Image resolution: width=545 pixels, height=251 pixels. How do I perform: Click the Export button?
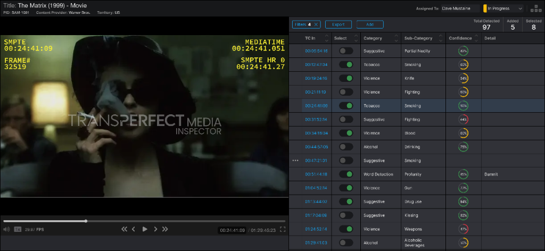coord(338,24)
